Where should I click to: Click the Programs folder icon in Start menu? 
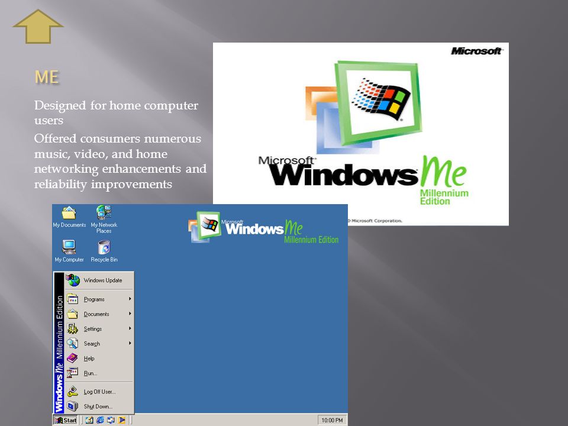pyautogui.click(x=72, y=299)
